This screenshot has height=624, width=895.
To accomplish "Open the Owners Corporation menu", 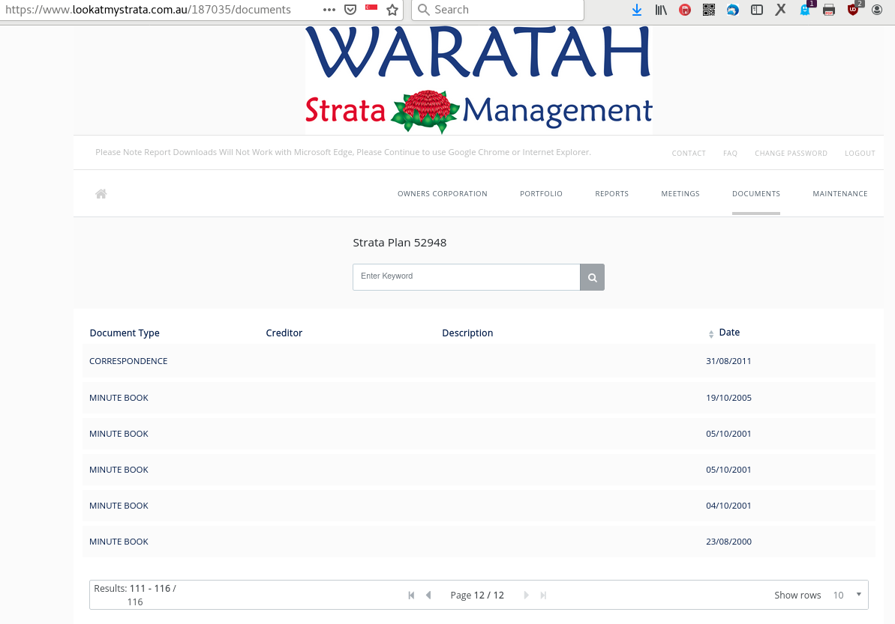I will (443, 194).
